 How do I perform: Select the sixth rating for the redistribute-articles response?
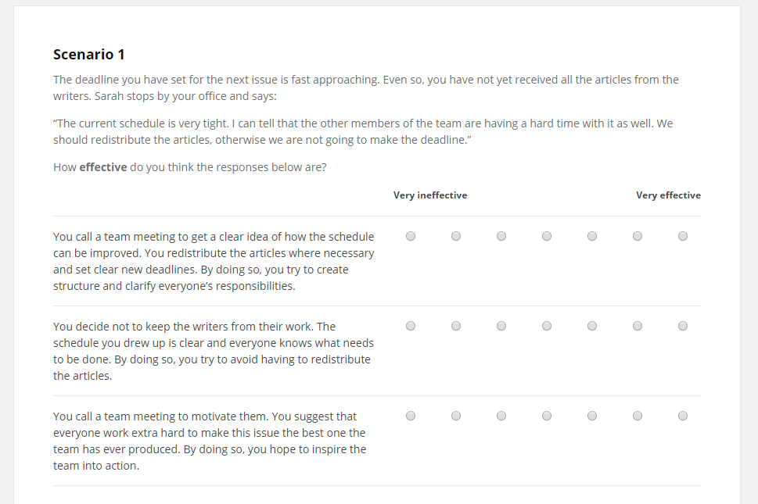tap(638, 236)
